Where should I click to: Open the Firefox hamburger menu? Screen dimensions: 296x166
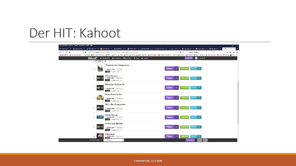coord(237,52)
